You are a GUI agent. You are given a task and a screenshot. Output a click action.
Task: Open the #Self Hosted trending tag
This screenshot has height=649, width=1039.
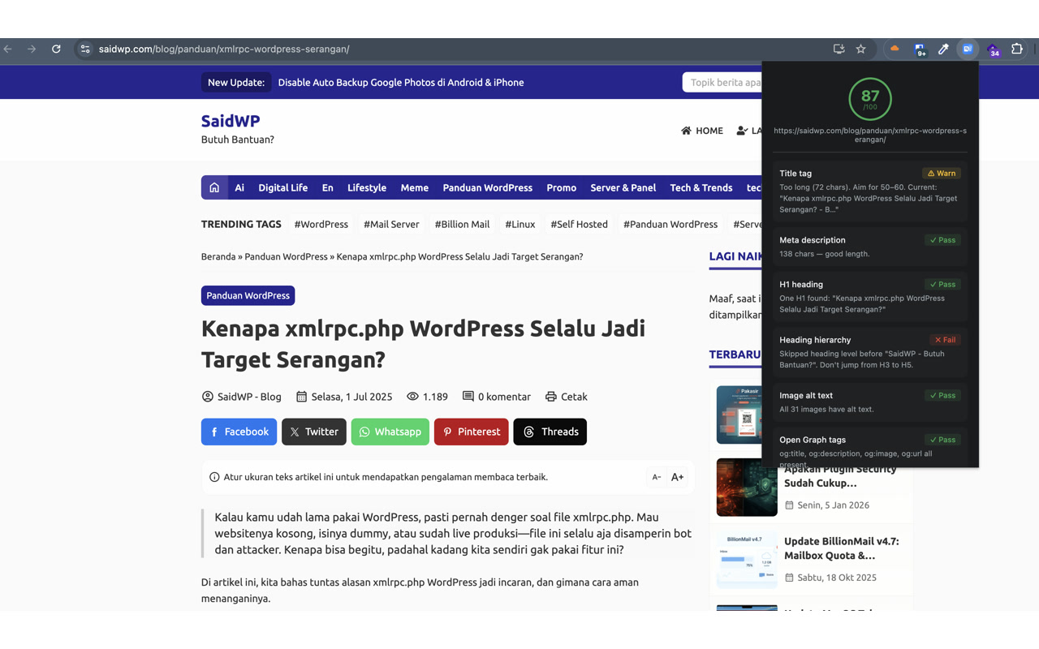(x=580, y=224)
